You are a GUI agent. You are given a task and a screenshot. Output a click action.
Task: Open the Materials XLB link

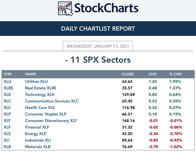click(38, 147)
